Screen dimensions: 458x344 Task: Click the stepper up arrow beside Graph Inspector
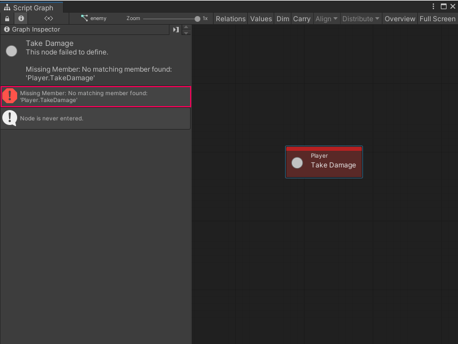[185, 27]
